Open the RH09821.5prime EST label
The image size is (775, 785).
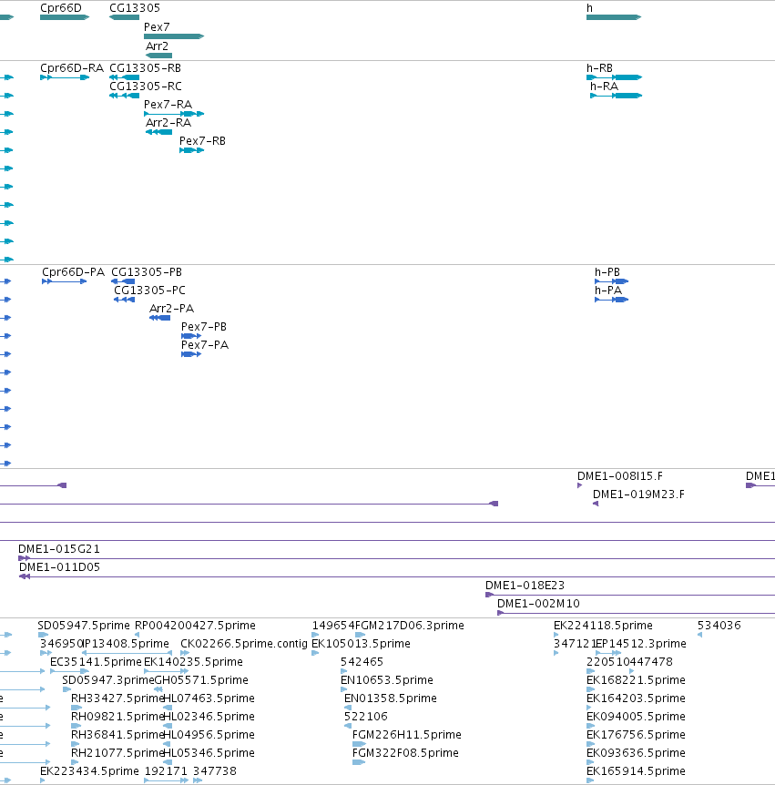click(x=118, y=717)
